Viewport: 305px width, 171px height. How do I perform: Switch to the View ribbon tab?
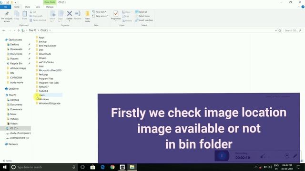[x=38, y=7]
